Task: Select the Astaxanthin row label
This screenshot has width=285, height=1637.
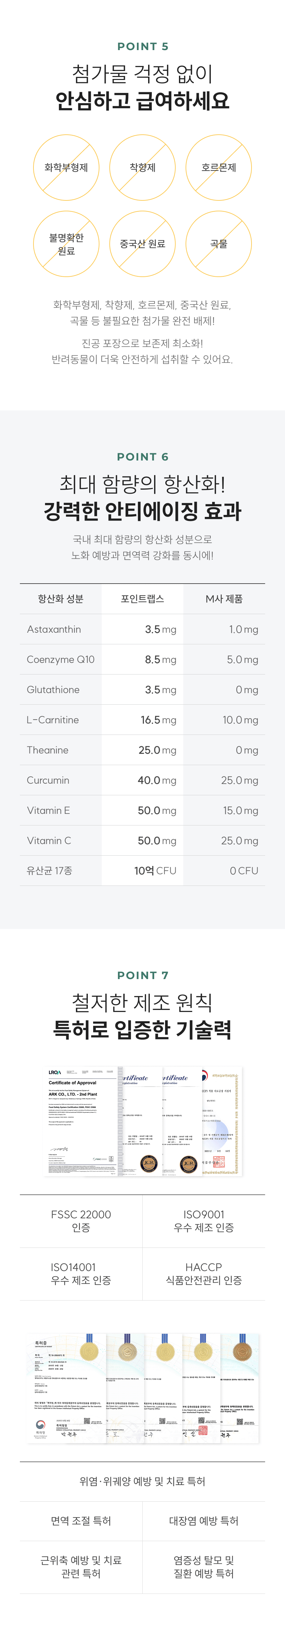Action: (54, 629)
